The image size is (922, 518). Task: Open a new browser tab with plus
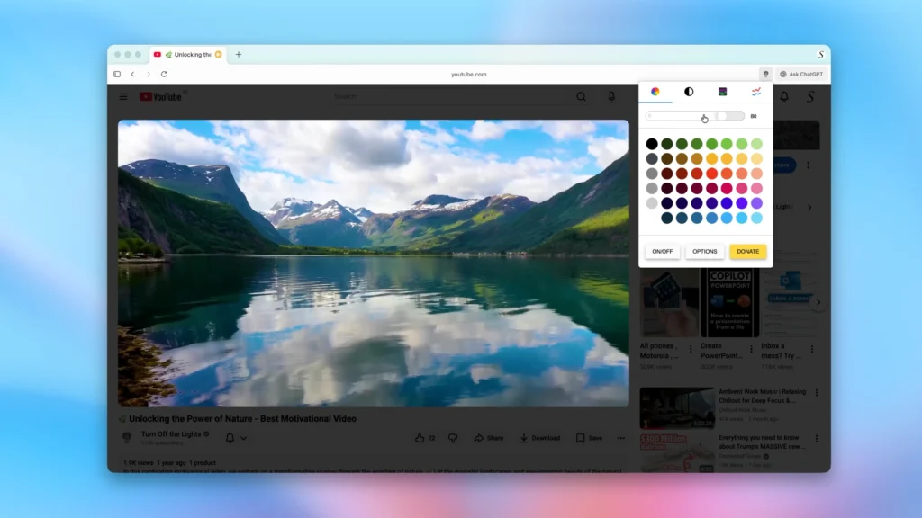click(239, 54)
